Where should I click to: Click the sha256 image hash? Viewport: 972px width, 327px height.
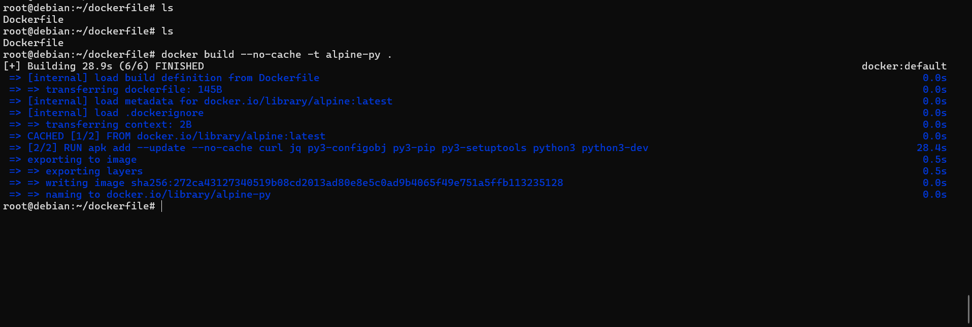[347, 183]
